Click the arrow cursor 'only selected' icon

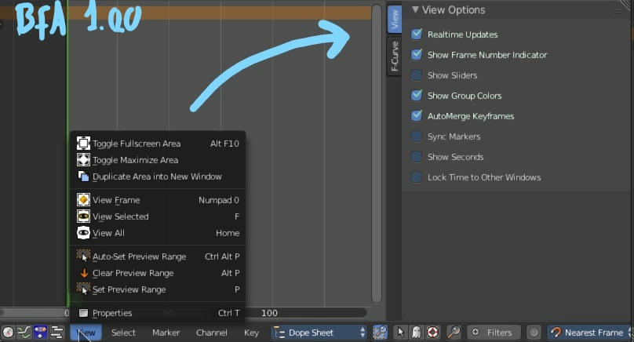[400, 333]
